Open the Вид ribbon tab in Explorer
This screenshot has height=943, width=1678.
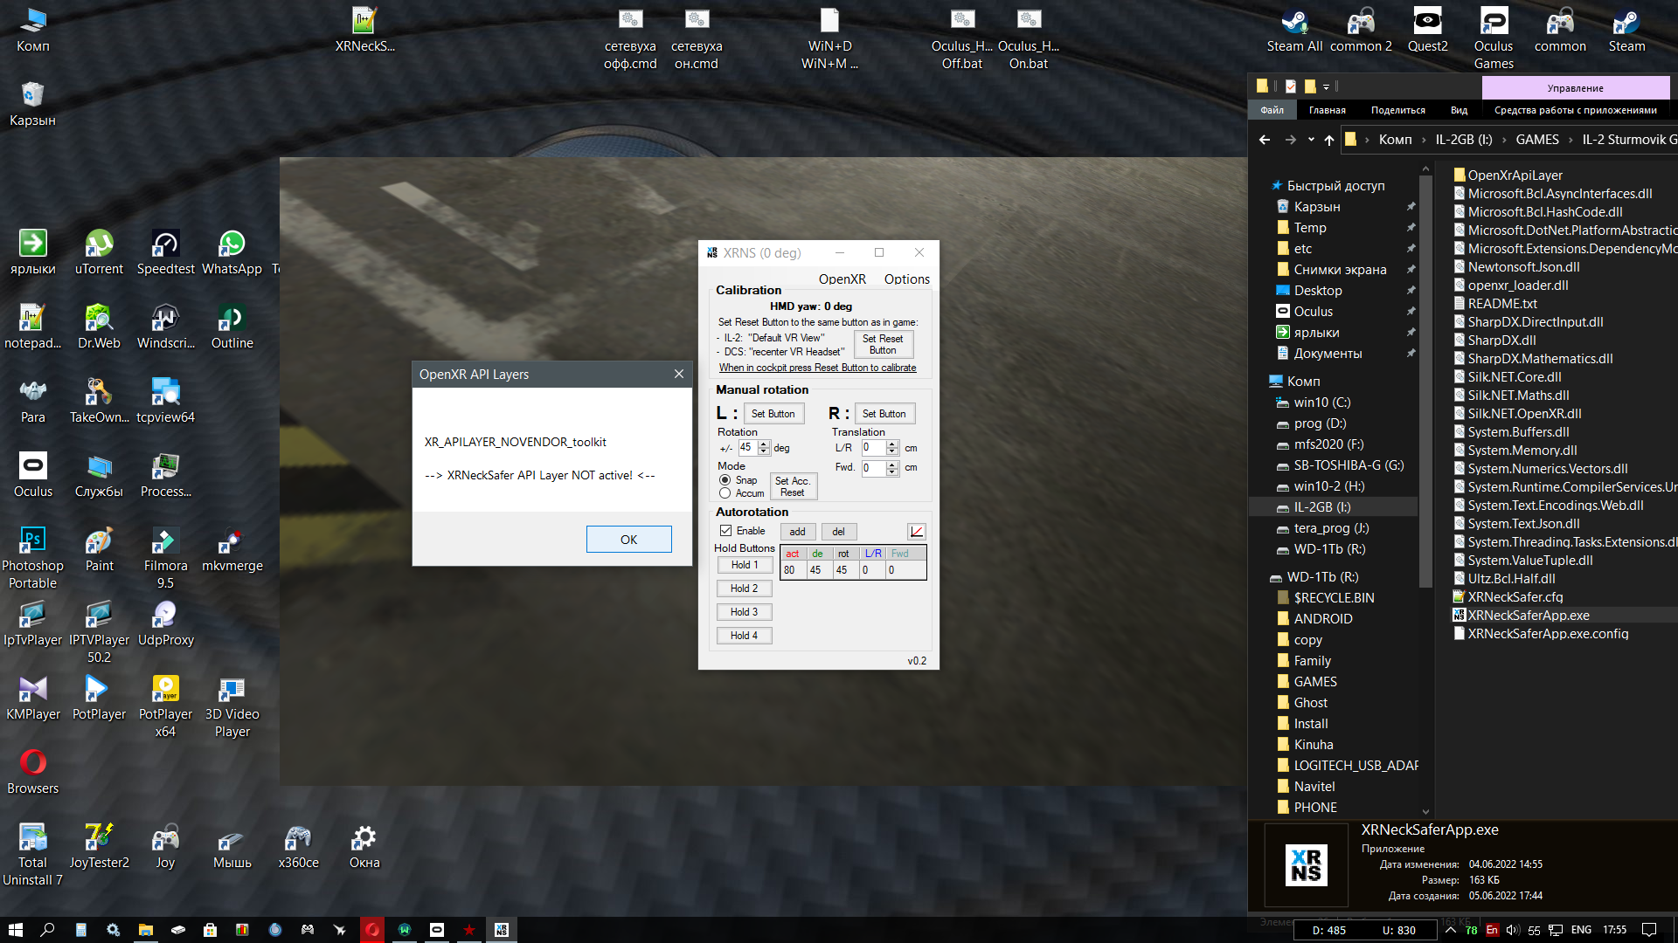(x=1459, y=110)
